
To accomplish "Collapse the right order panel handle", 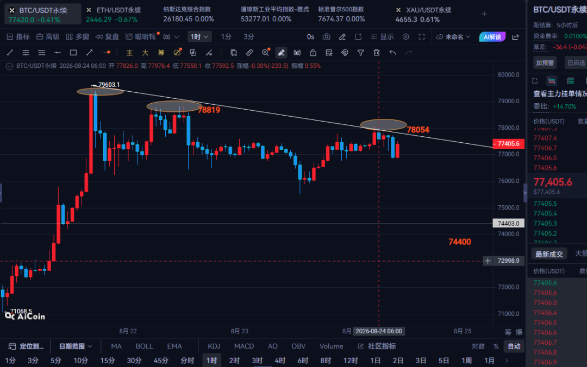I will pyautogui.click(x=525, y=193).
